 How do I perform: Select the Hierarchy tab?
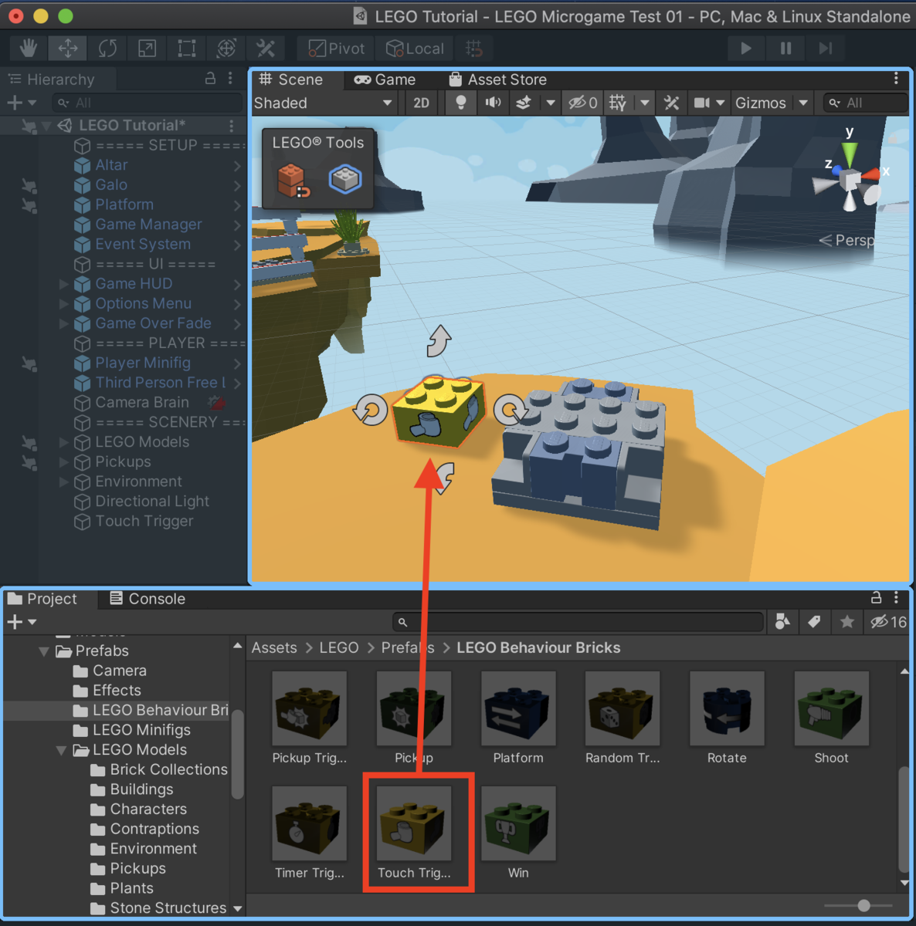[x=52, y=79]
